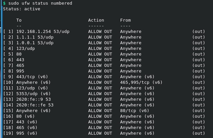Click the 'Action' column header
Screen dimensions: 213x138
click(x=96, y=20)
